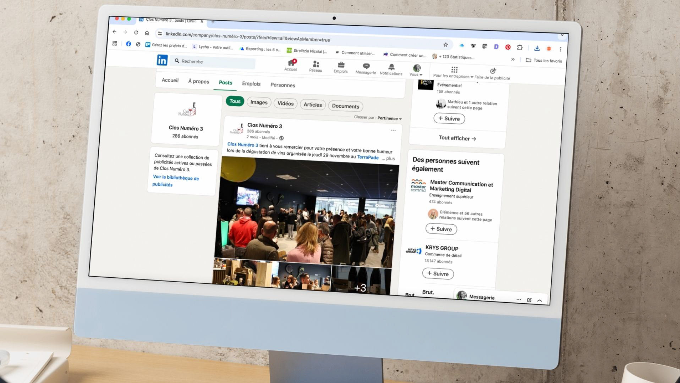Open the TerraPade link in post
680x383 pixels.
(x=368, y=157)
